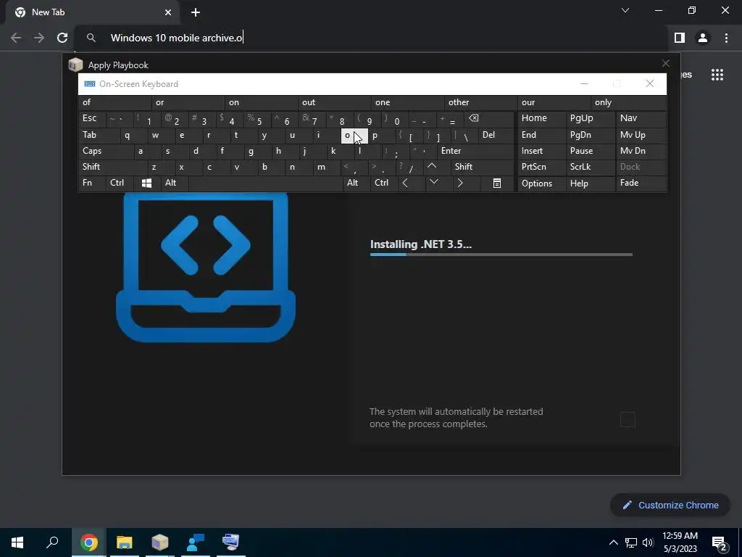Open Google apps grid
Screen dimensions: 742x557
pos(717,75)
